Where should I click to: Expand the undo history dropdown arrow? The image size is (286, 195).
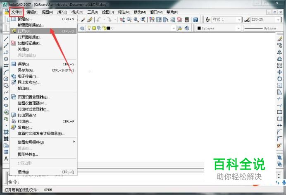[104, 19]
